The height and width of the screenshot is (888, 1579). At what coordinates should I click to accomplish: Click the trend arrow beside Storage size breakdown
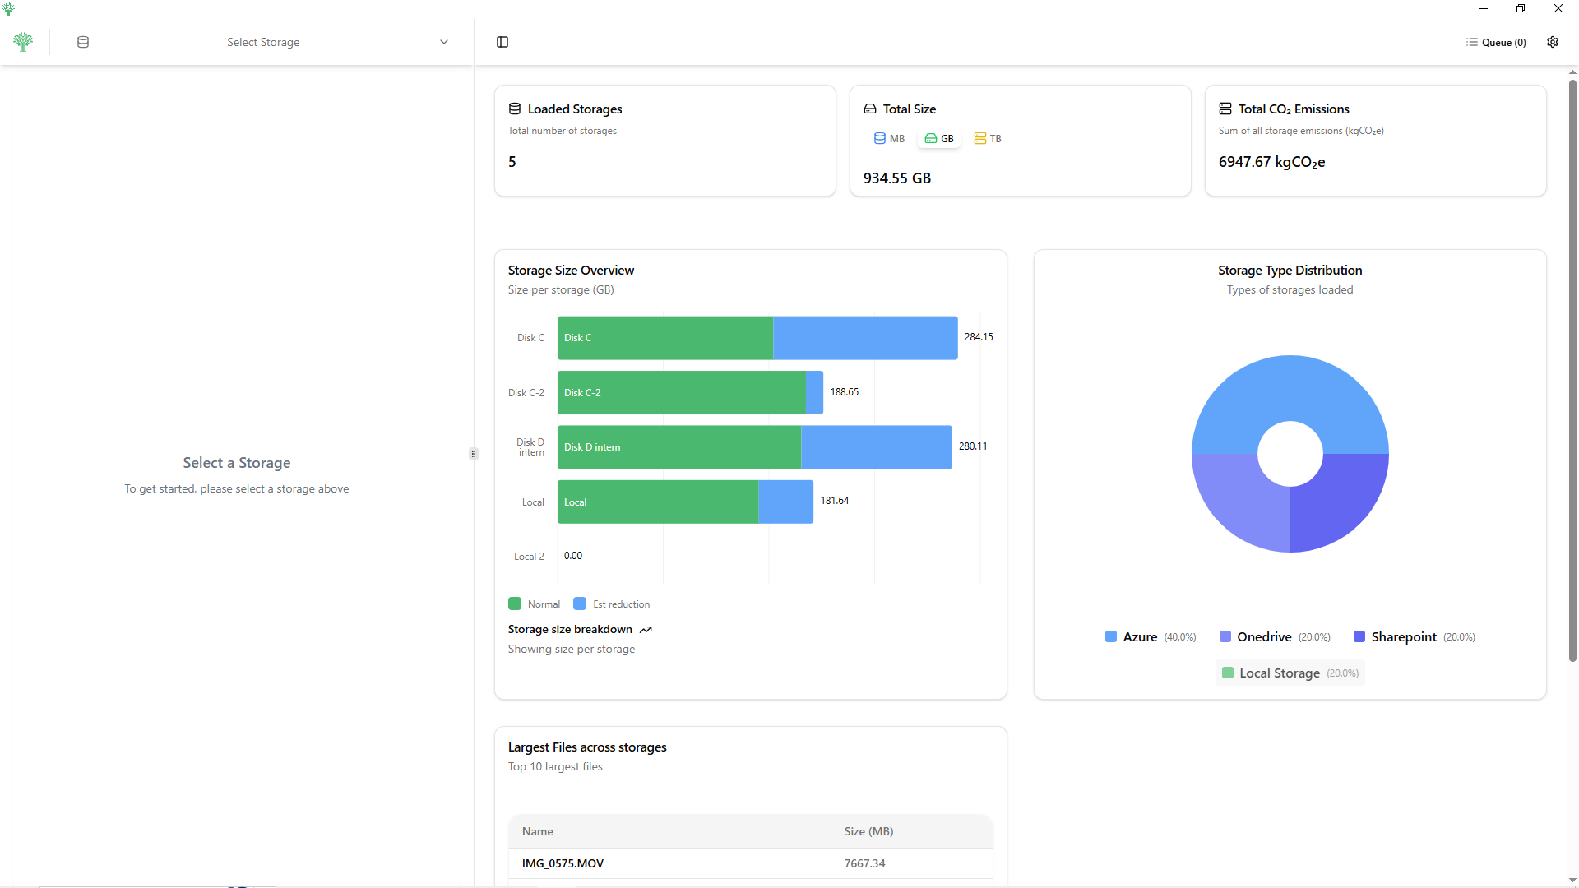click(x=646, y=630)
